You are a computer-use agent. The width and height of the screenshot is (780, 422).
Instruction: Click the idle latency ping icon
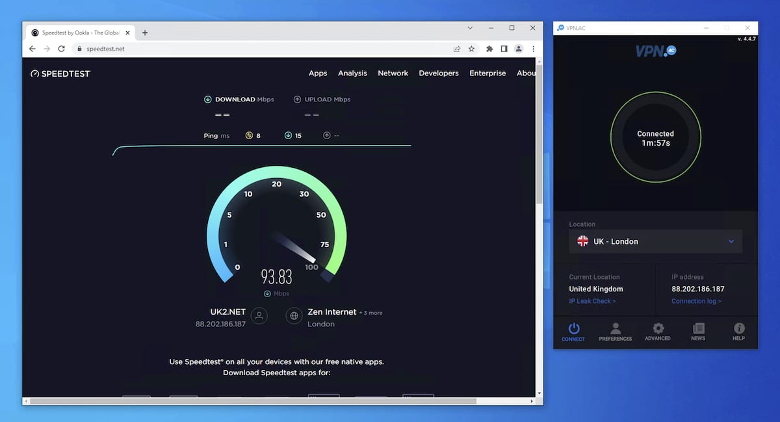tap(249, 135)
